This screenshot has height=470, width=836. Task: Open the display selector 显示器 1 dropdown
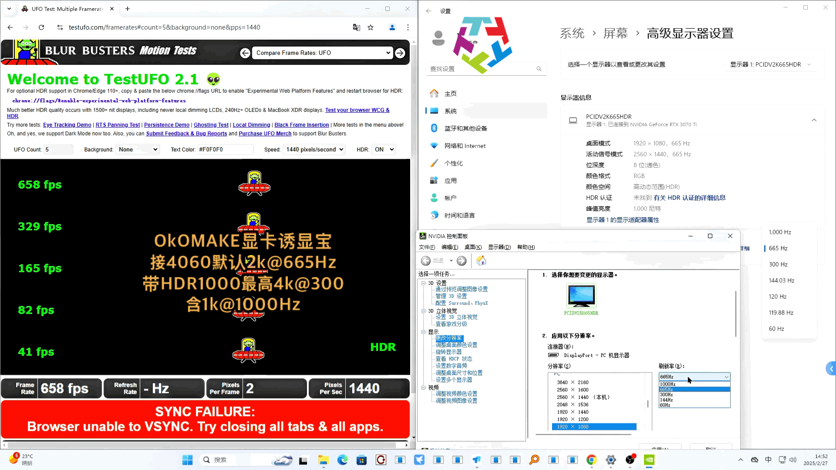(771, 64)
